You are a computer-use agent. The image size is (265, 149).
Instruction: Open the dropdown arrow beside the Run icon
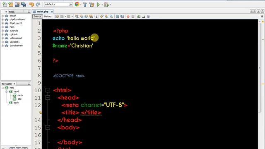(102, 5)
